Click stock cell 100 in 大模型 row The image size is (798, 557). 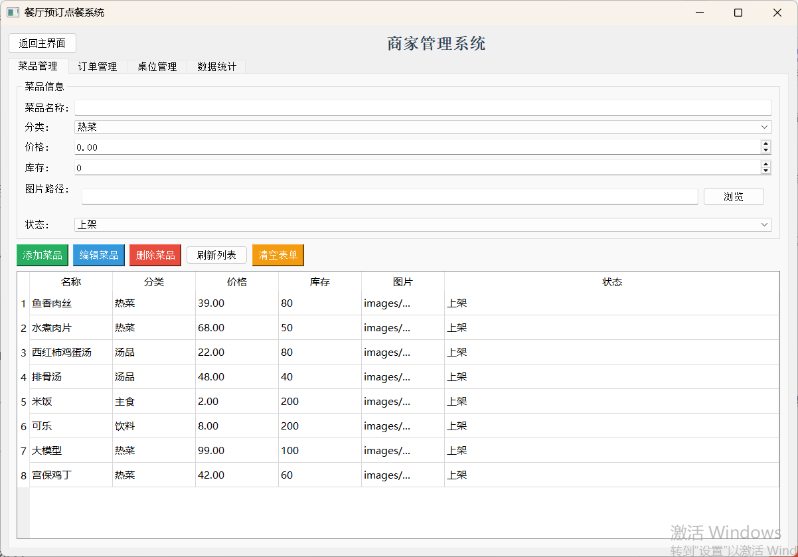point(320,451)
